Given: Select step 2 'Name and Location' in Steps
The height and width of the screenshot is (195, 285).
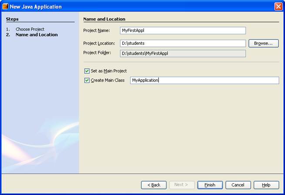Looking at the screenshot, I should tap(37, 35).
